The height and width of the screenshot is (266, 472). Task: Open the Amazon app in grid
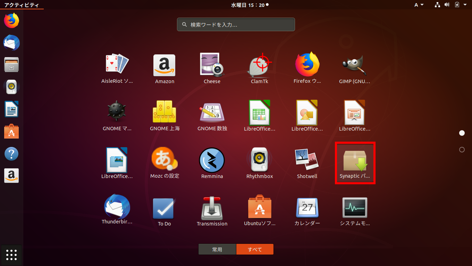coord(165,69)
